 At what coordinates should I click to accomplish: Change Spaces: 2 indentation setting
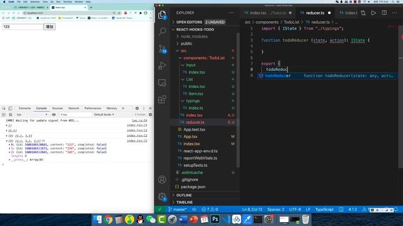276,209
